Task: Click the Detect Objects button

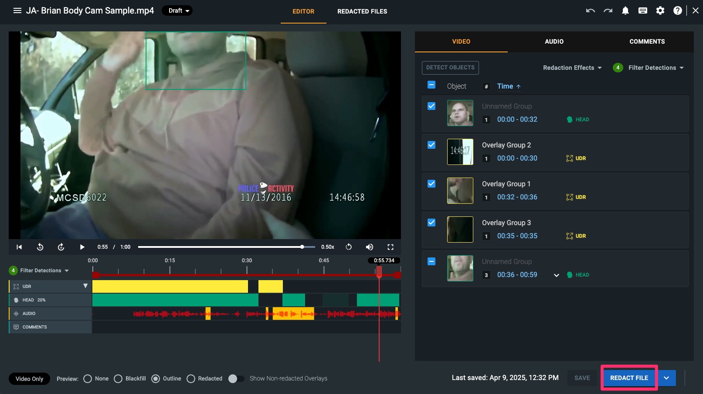Action: click(450, 68)
